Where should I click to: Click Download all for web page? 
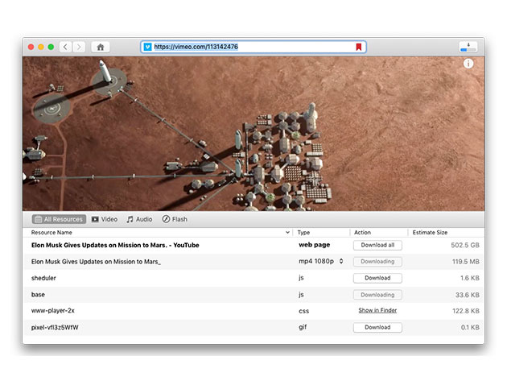pos(377,245)
